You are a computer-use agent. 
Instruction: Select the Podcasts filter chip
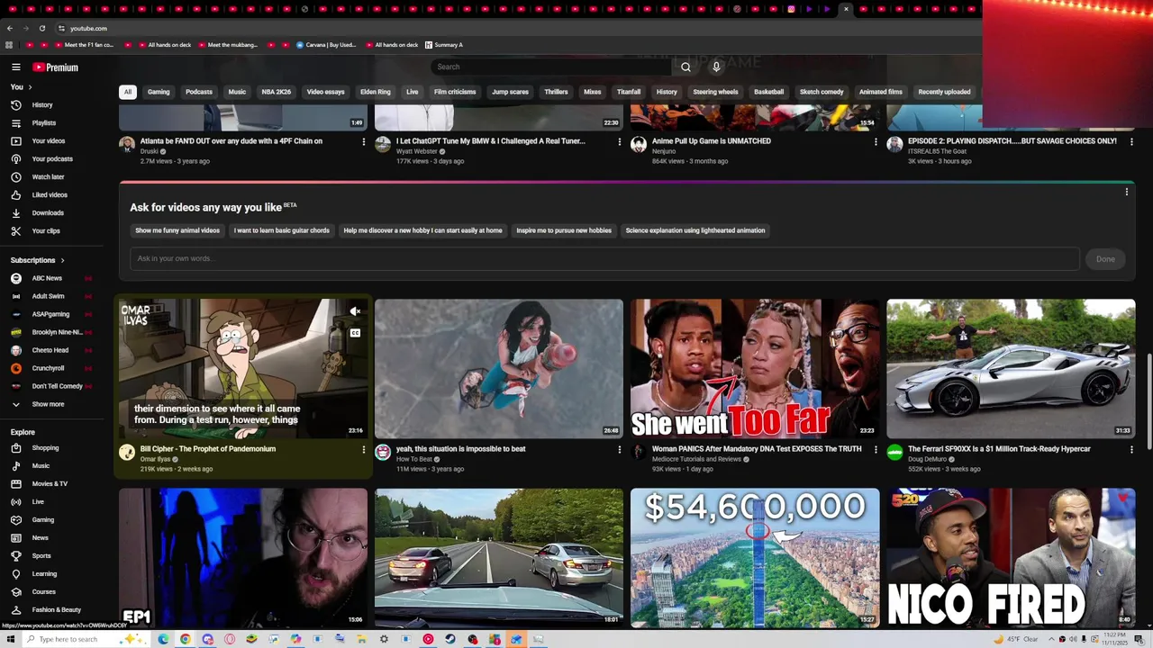(x=199, y=92)
